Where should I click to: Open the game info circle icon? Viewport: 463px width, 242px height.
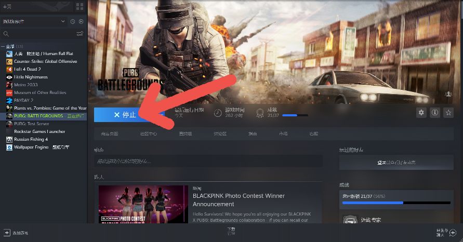point(434,113)
